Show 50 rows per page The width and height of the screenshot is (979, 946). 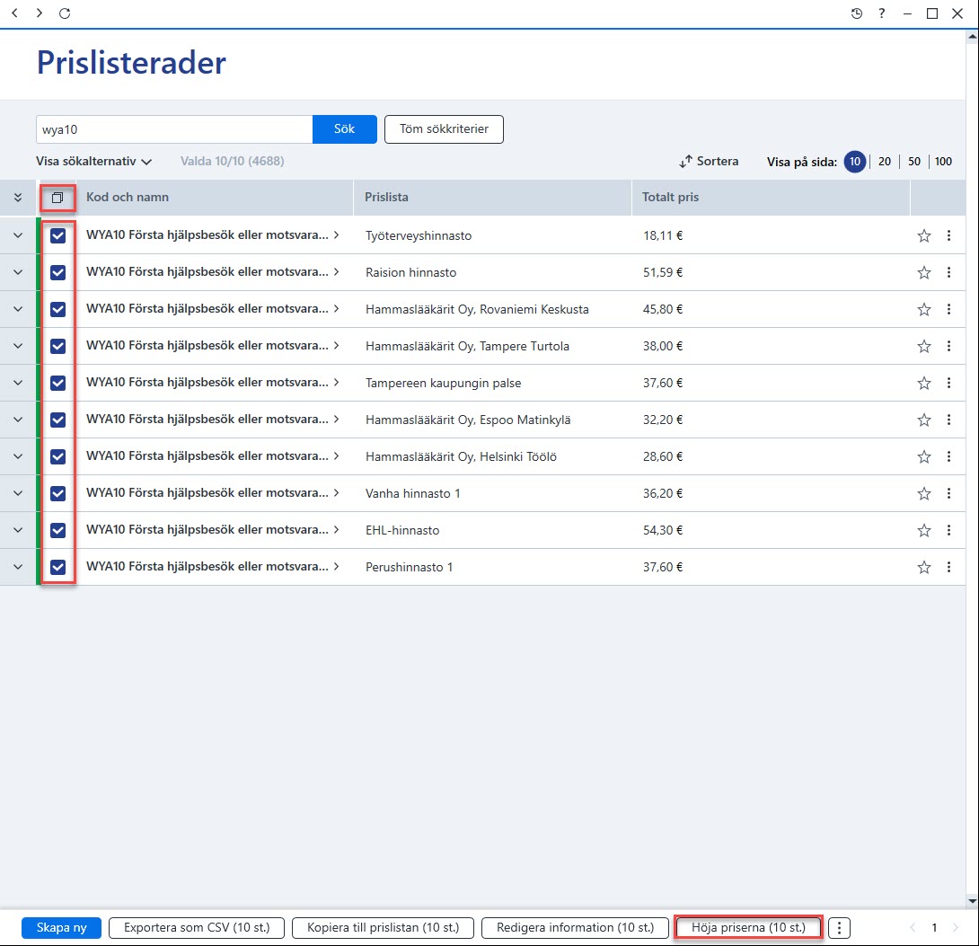[914, 162]
